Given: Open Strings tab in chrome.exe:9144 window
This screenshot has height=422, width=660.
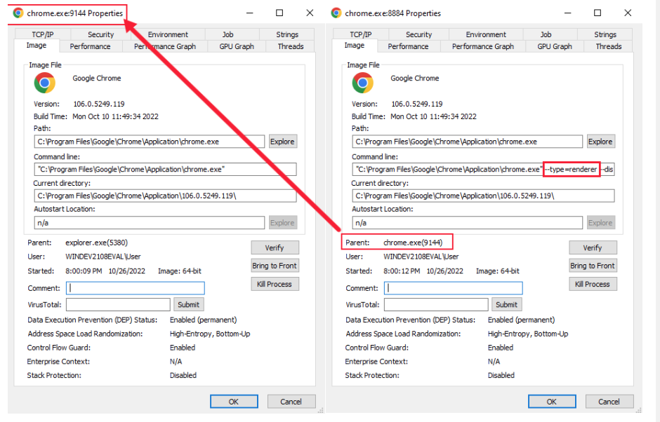Looking at the screenshot, I should [287, 34].
